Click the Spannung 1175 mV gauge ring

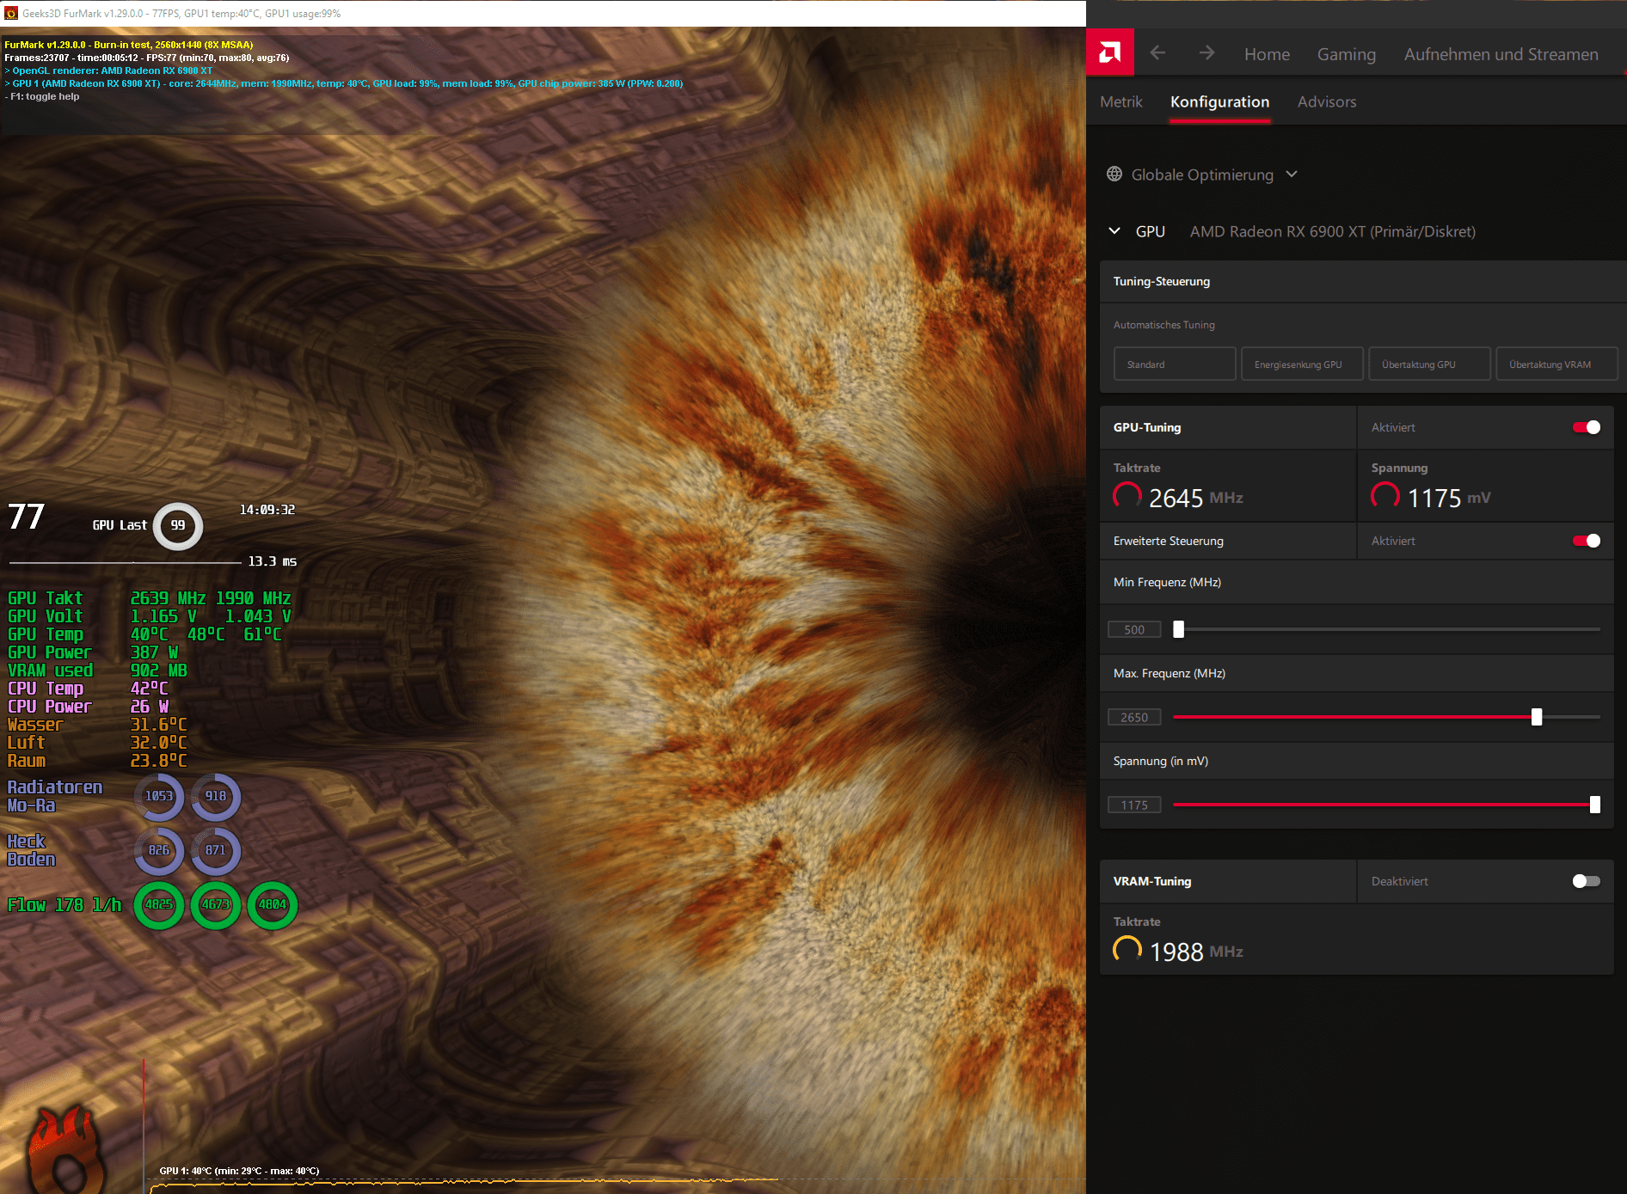pos(1385,496)
